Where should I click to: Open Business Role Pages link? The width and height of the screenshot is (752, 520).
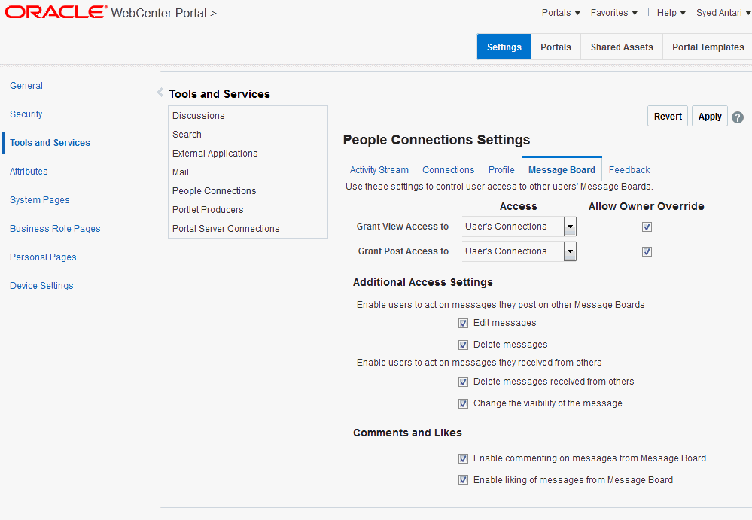pos(55,229)
